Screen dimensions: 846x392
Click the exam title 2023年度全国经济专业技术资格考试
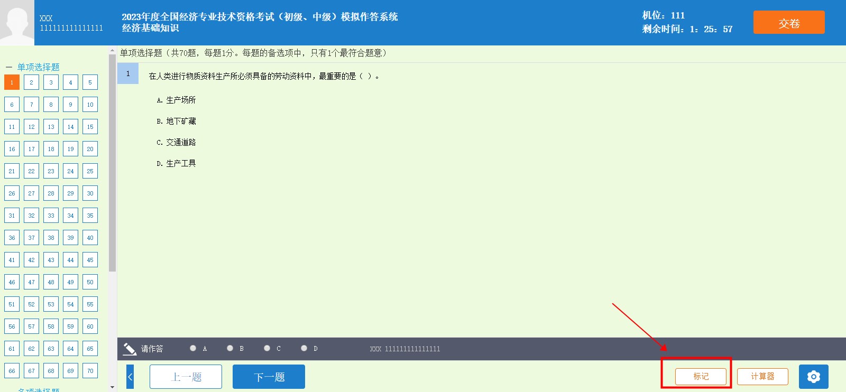tap(260, 17)
